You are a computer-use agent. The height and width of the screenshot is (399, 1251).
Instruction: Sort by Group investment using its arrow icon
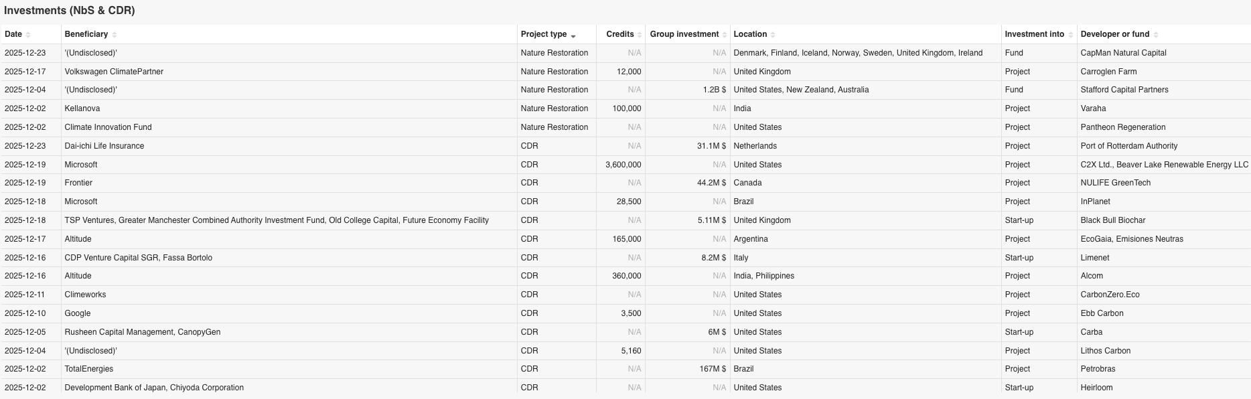point(724,35)
